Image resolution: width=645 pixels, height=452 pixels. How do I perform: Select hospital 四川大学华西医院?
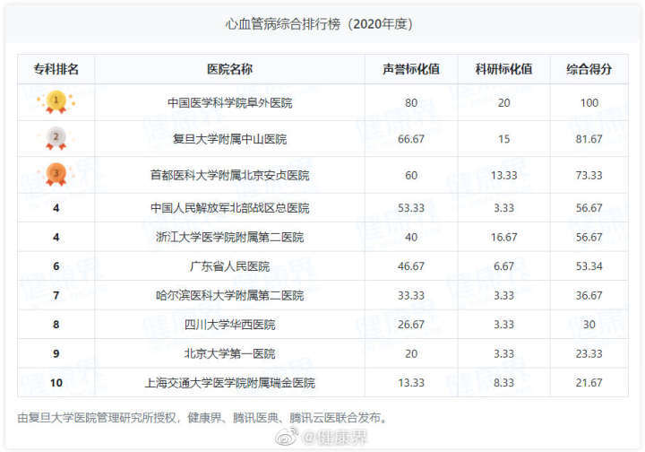pyautogui.click(x=229, y=325)
